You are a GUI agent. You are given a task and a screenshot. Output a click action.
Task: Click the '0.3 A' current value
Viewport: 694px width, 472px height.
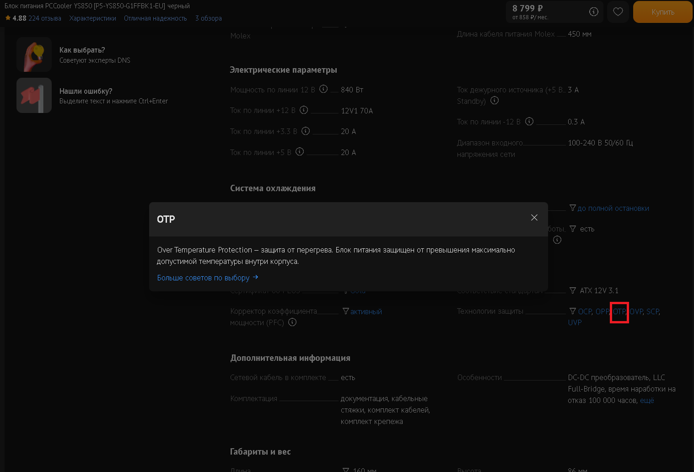(x=576, y=122)
